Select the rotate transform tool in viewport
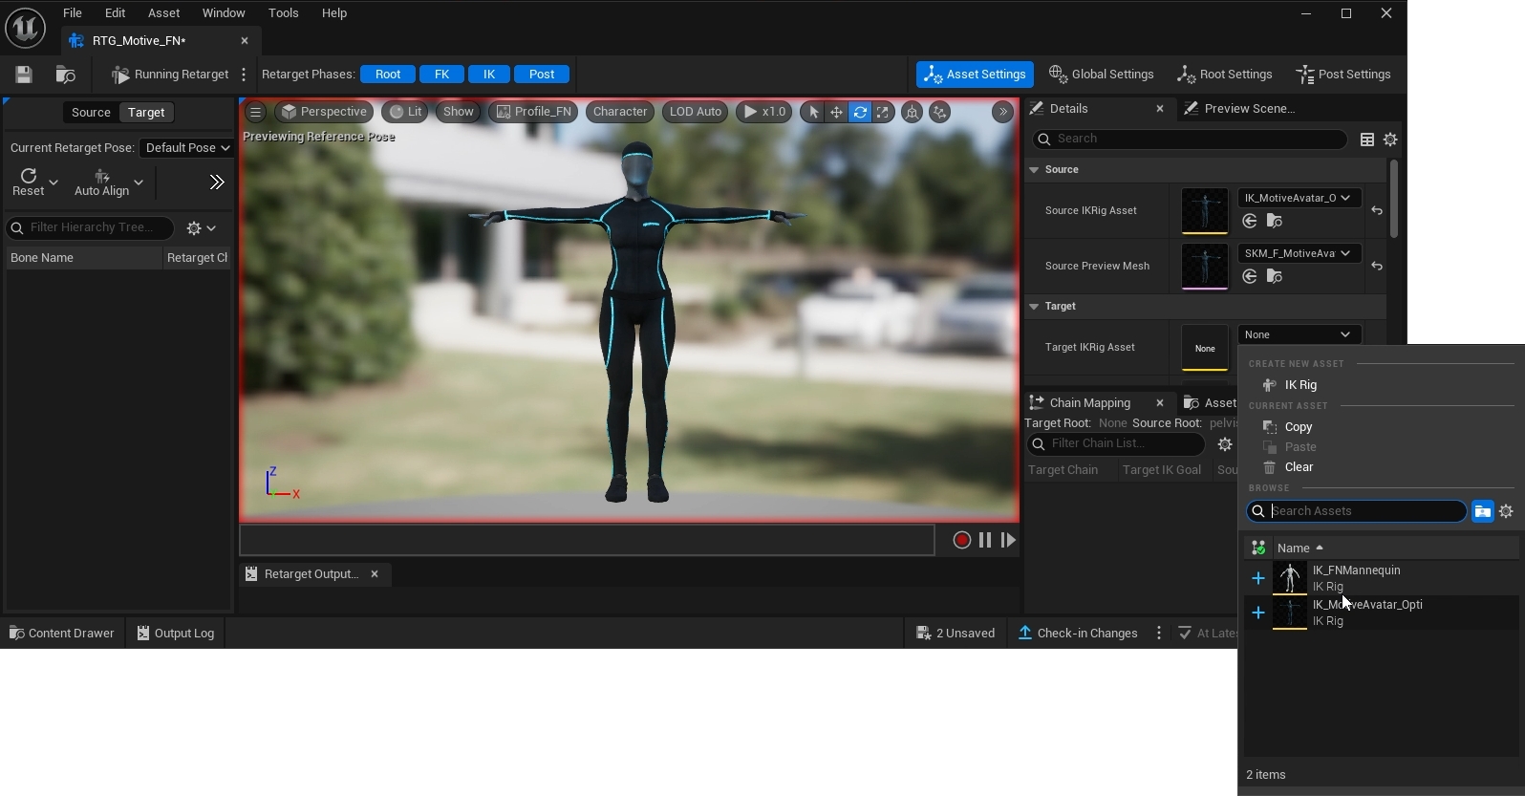 (860, 112)
